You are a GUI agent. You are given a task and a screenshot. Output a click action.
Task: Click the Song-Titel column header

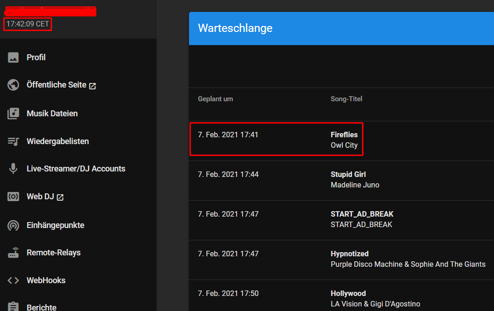point(346,99)
